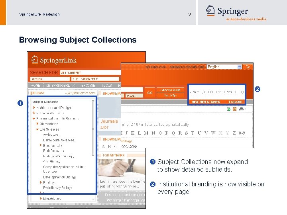Screen dimensions: 287x215
Task: Click letter A in Browse Publications index
Action: [x=103, y=147]
